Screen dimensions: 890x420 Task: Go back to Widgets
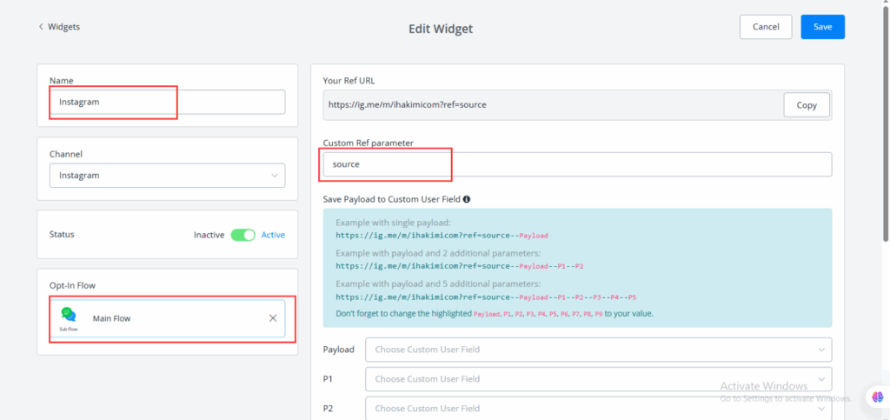click(x=63, y=27)
